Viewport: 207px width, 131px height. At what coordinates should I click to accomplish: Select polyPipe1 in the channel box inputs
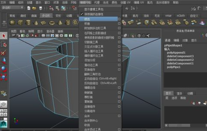coord(174,67)
